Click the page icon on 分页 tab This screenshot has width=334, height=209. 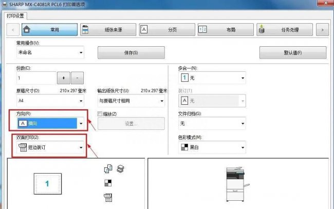(144, 29)
